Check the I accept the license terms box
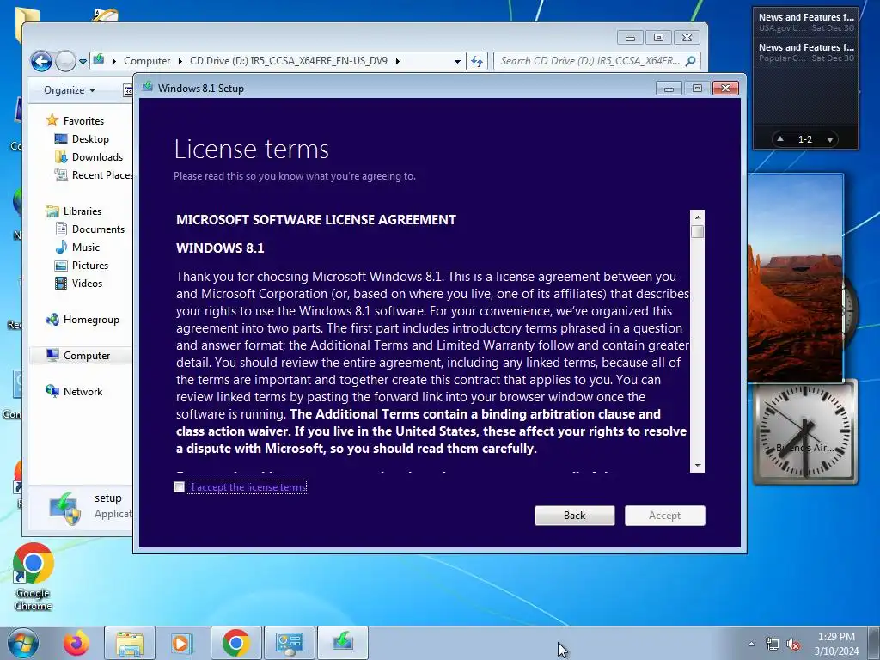880x660 pixels. tap(179, 487)
